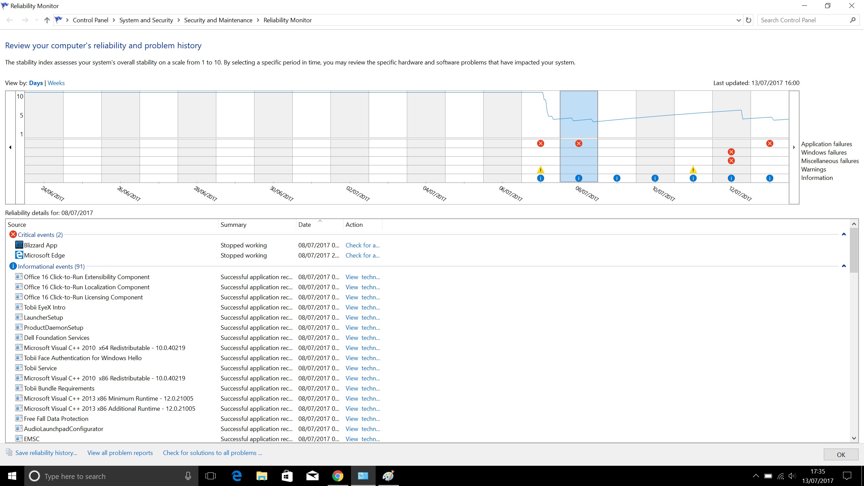Image resolution: width=864 pixels, height=486 pixels.
Task: Open Microsoft Store from the taskbar
Action: 287,476
